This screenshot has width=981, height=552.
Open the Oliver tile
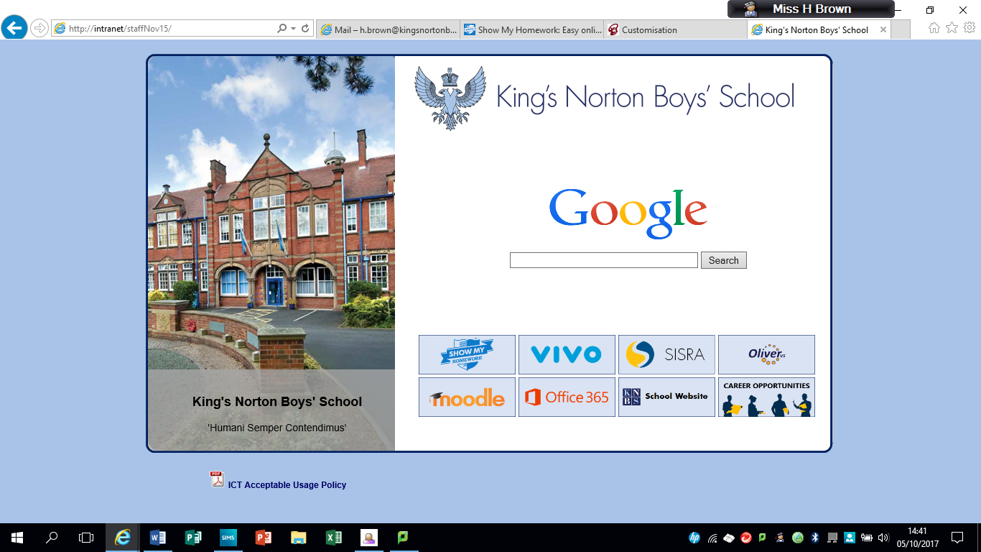pyautogui.click(x=766, y=354)
